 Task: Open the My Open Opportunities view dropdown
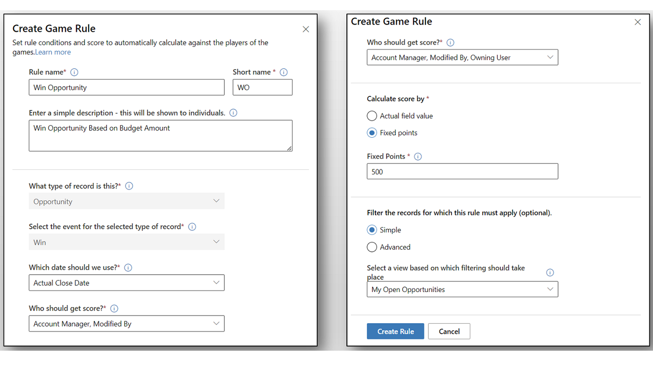point(462,290)
